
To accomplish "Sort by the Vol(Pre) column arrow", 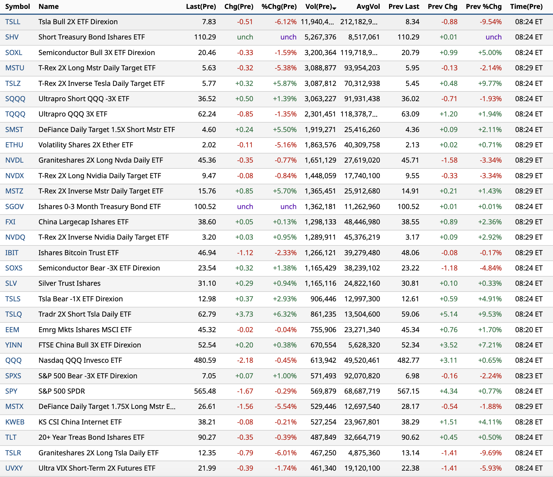I will coord(334,8).
